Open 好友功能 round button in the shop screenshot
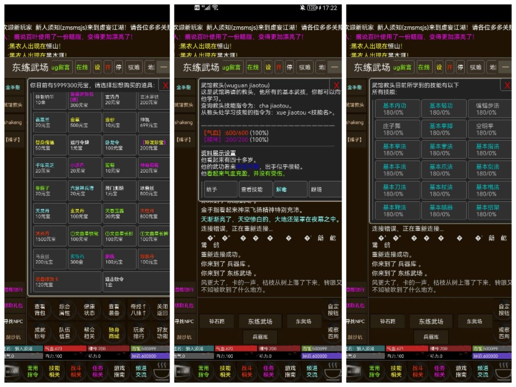 coord(162,333)
